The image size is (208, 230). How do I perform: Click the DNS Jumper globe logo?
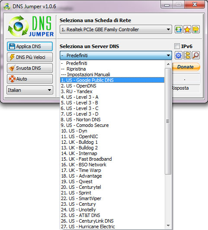click(x=18, y=26)
